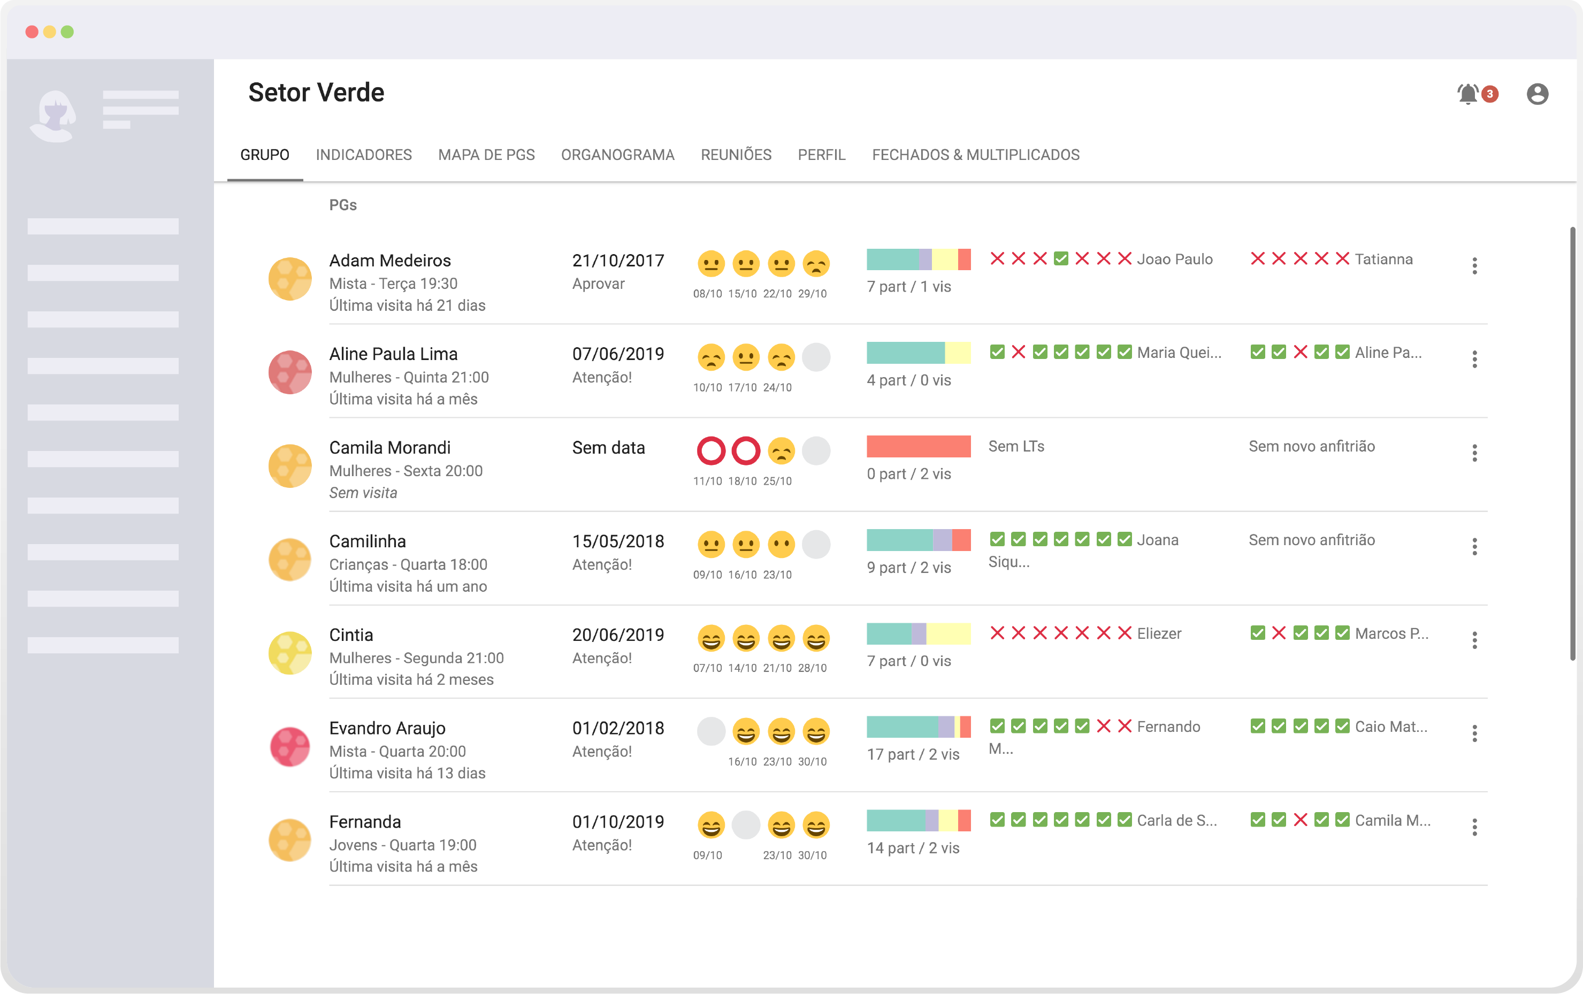Image resolution: width=1583 pixels, height=994 pixels.
Task: Click the red circle dated 11/10 for Camila Morandi
Action: click(710, 451)
